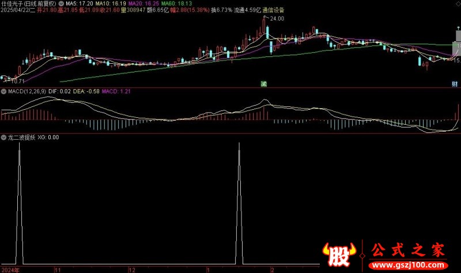Select the 2024年 timeline marker

click(x=10, y=270)
